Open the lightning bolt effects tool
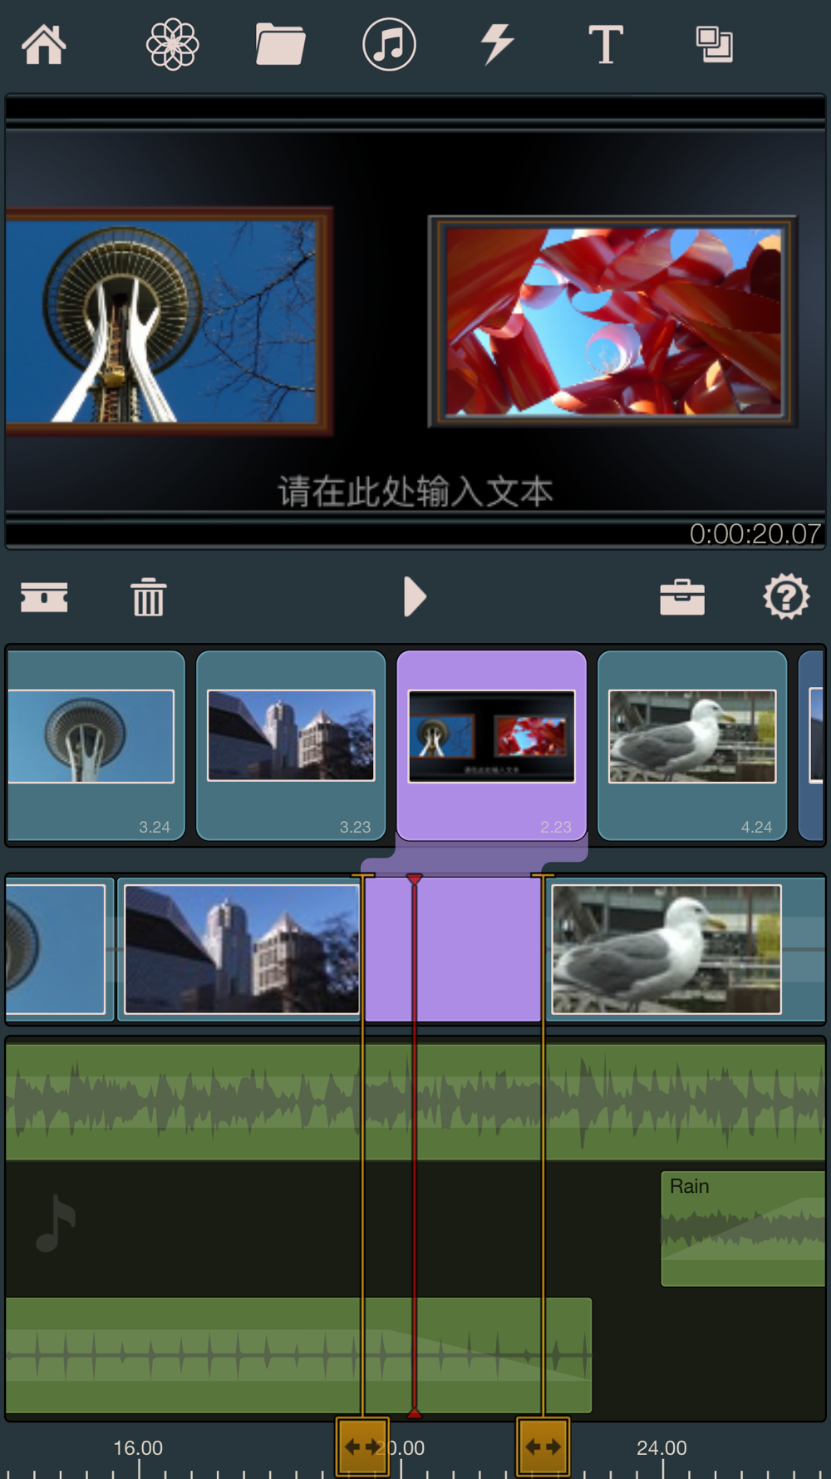 pos(497,44)
